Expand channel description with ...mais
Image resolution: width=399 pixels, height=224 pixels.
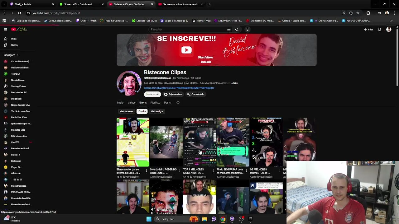[235, 83]
